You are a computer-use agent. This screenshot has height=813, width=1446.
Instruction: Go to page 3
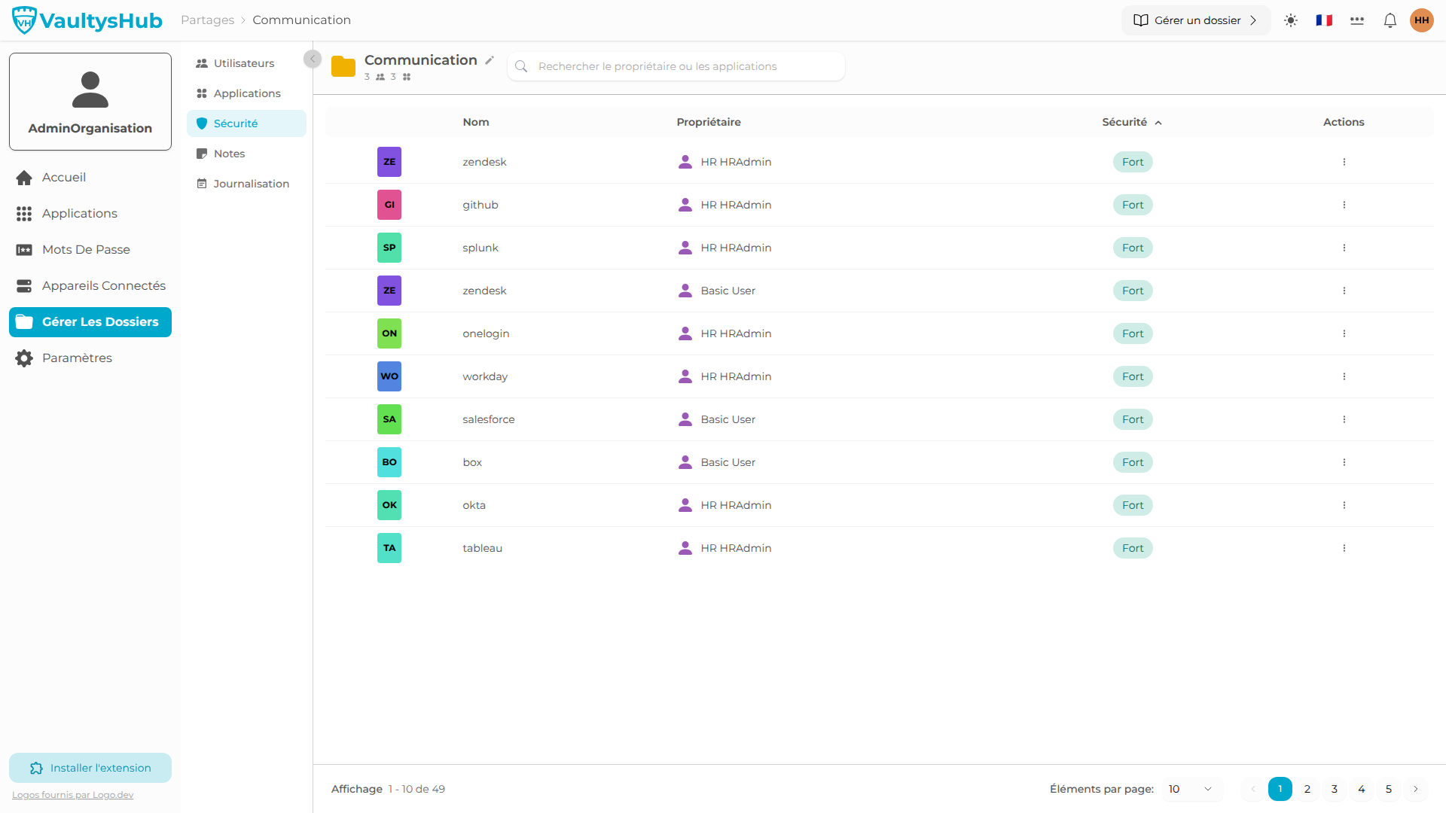1335,789
